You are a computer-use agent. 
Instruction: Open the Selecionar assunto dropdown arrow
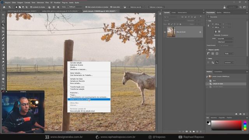144,7
